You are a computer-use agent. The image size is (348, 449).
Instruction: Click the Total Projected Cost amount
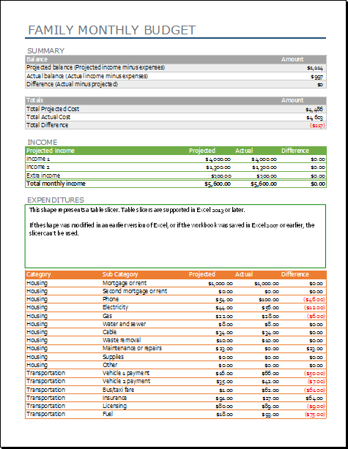[x=314, y=109]
